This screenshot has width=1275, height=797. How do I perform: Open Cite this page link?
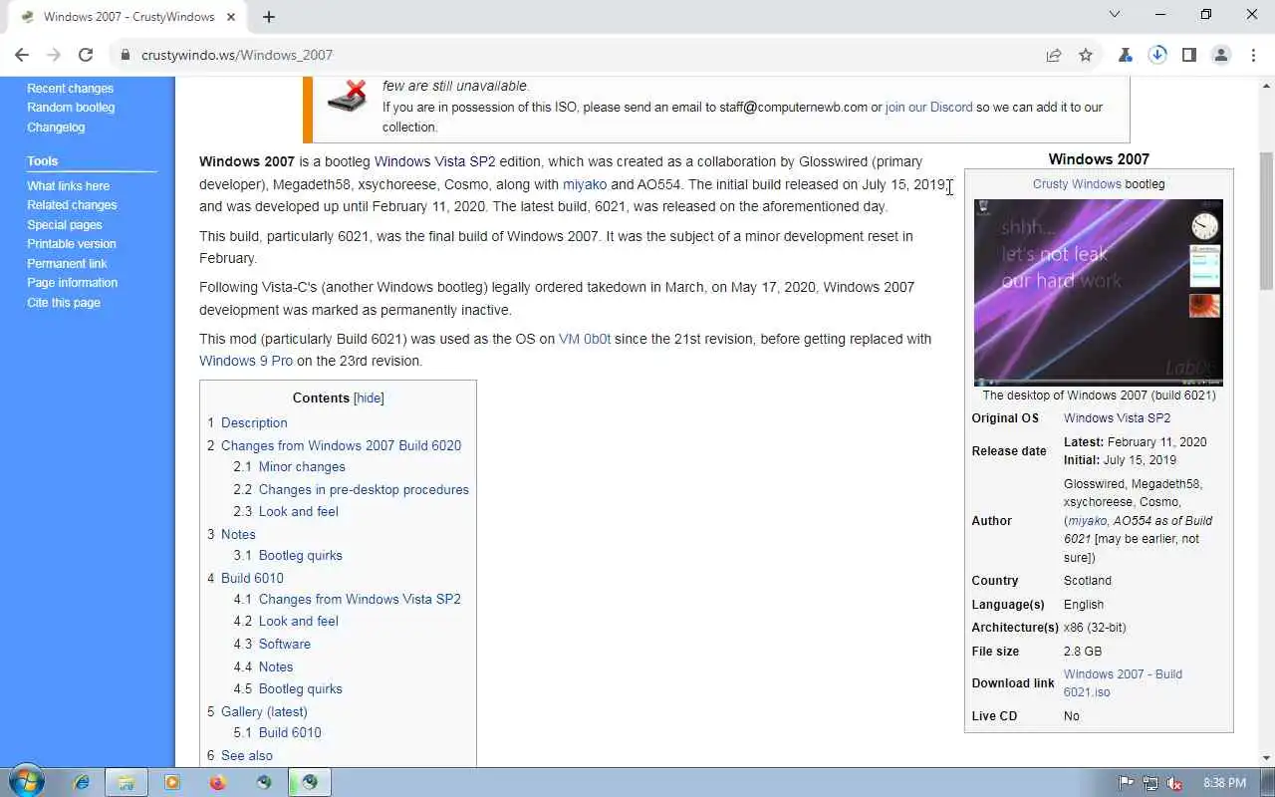64,303
